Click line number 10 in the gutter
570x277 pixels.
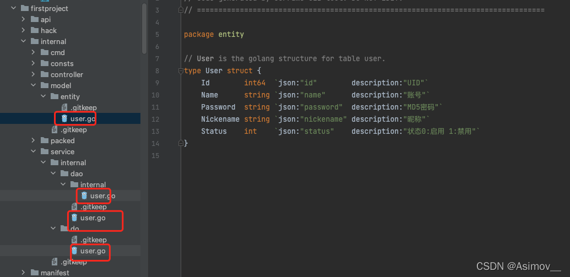155,95
